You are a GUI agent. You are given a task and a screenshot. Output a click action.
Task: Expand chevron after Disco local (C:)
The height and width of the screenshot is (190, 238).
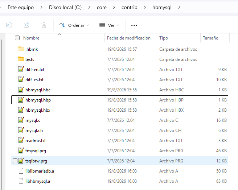pos(89,7)
